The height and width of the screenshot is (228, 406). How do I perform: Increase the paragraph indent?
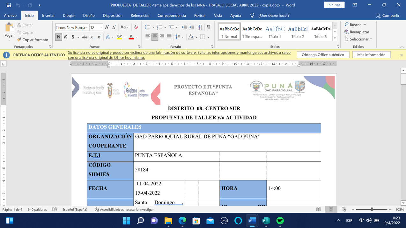[191, 27]
